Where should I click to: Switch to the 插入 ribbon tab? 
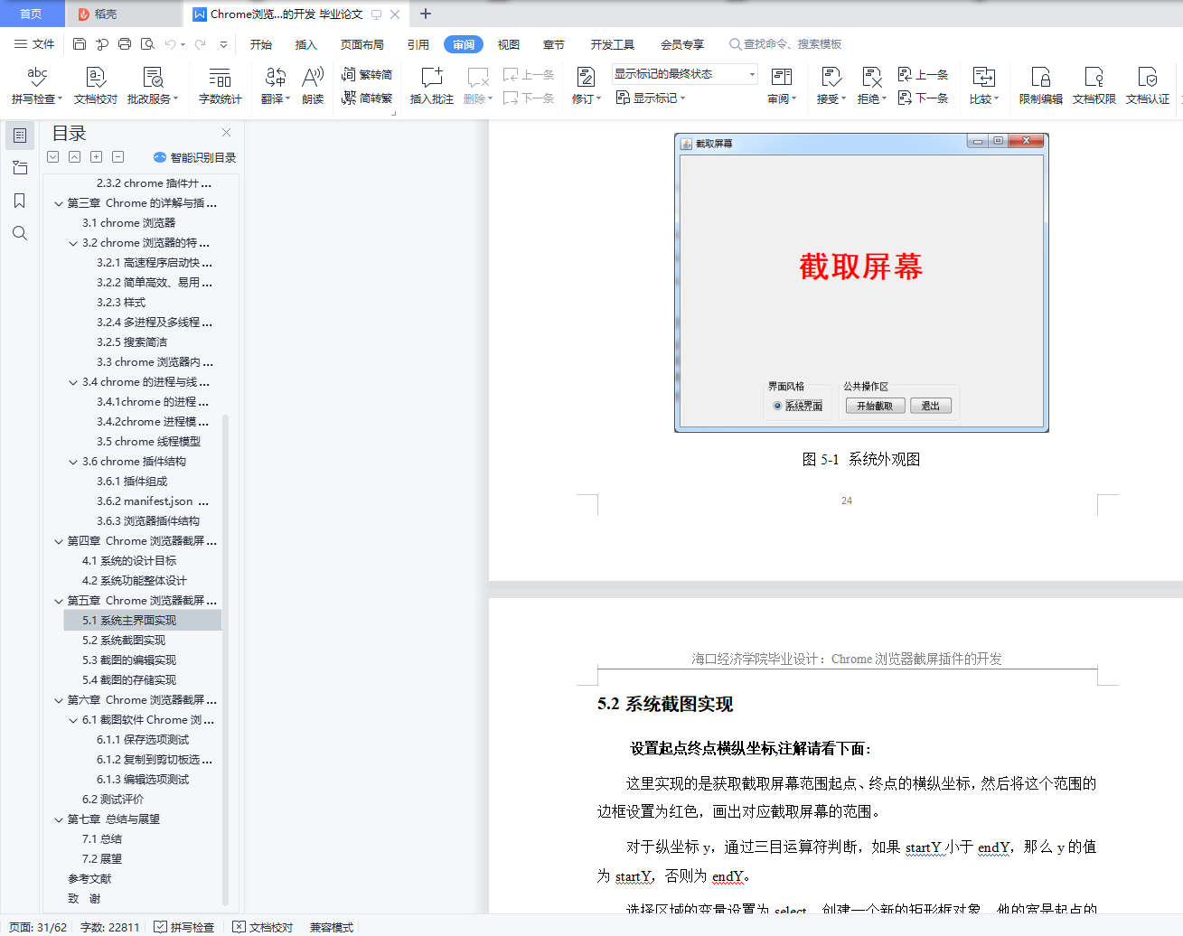tap(306, 44)
